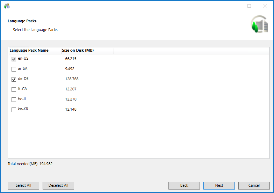Image resolution: width=274 pixels, height=193 pixels.
Task: Cancel the language pack installation
Action: tap(254, 185)
